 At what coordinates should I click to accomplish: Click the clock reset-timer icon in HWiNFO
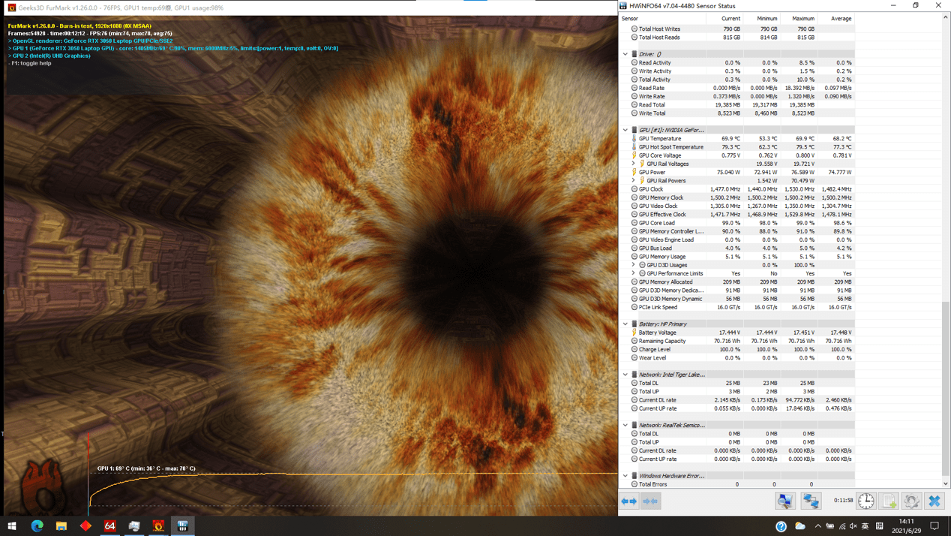tap(866, 501)
